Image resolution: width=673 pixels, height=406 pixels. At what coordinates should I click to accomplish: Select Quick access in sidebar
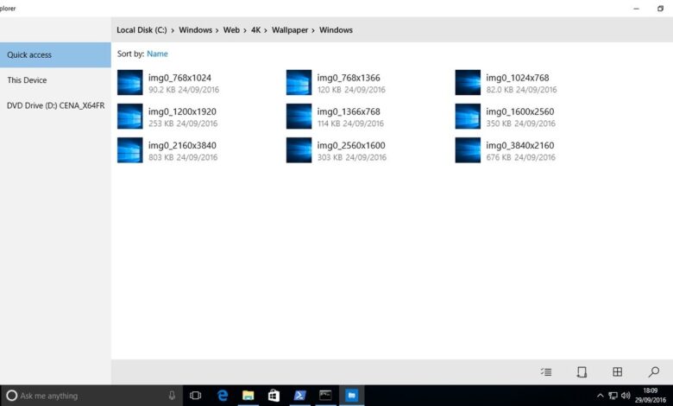(x=55, y=55)
